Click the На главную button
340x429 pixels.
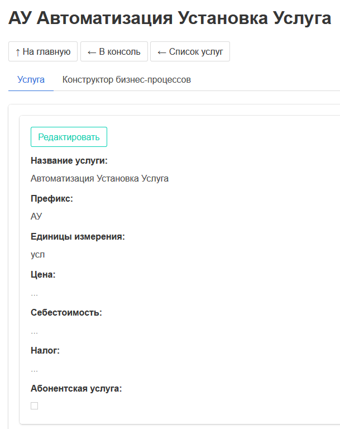click(43, 52)
